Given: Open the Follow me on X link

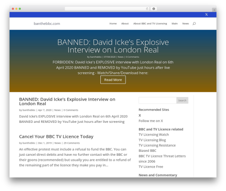Looking at the screenshot, I should pyautogui.click(x=151, y=121).
